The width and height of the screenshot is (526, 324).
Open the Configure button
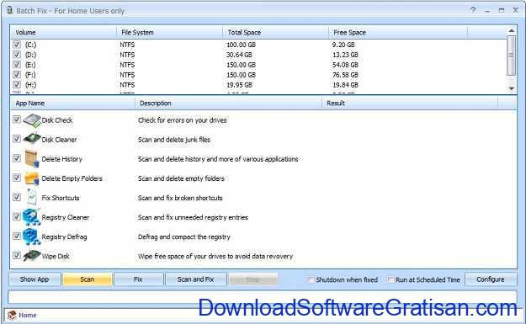click(491, 279)
